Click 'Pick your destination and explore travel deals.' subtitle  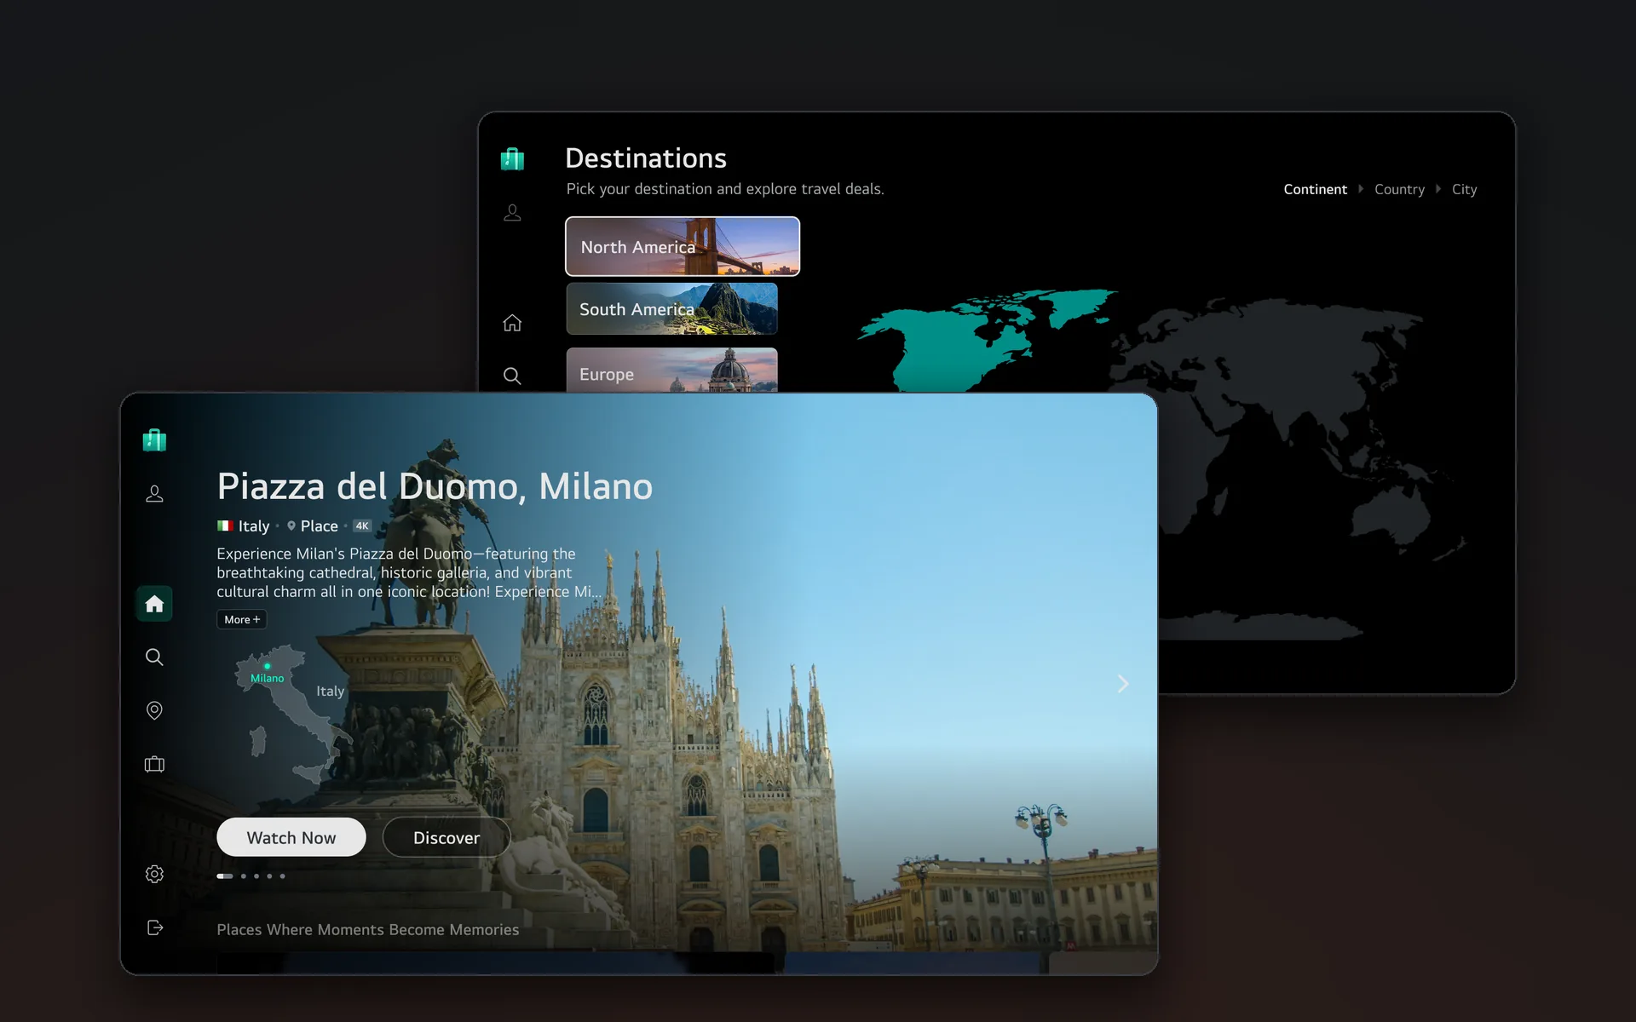(725, 189)
